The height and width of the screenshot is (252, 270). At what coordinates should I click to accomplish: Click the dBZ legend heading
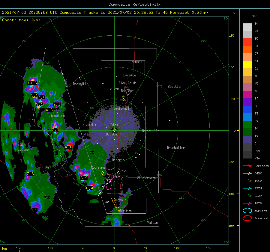point(254,16)
